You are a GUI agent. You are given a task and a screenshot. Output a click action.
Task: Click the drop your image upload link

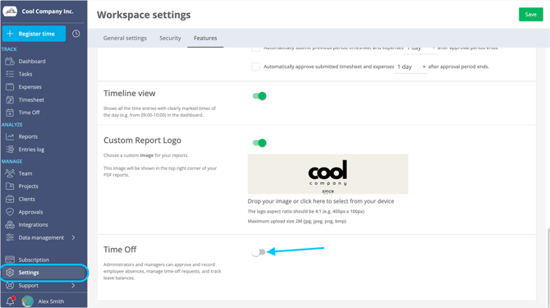pyautogui.click(x=321, y=201)
